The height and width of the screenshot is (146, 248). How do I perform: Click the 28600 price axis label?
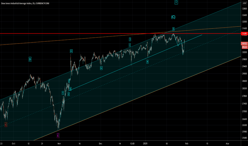click(244, 81)
